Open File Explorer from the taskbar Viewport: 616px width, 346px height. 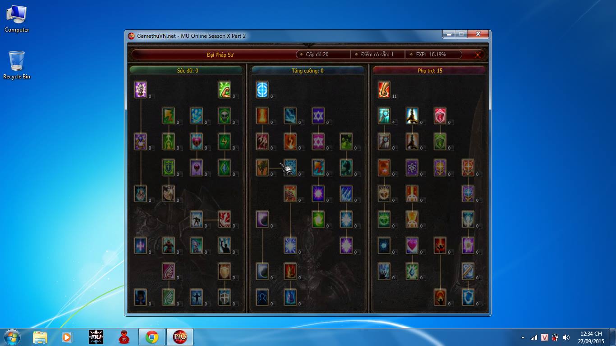click(x=40, y=337)
